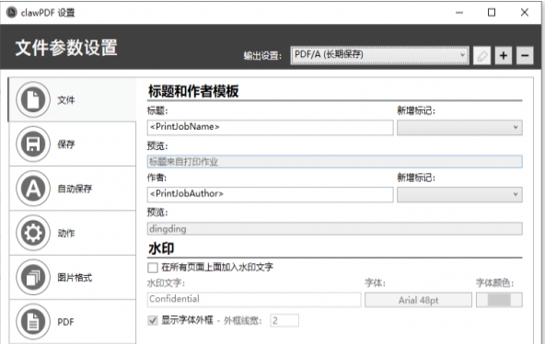The height and width of the screenshot is (344, 545).
Task: Open the 输出设置 PDF/A profile dropdown
Action: point(380,55)
